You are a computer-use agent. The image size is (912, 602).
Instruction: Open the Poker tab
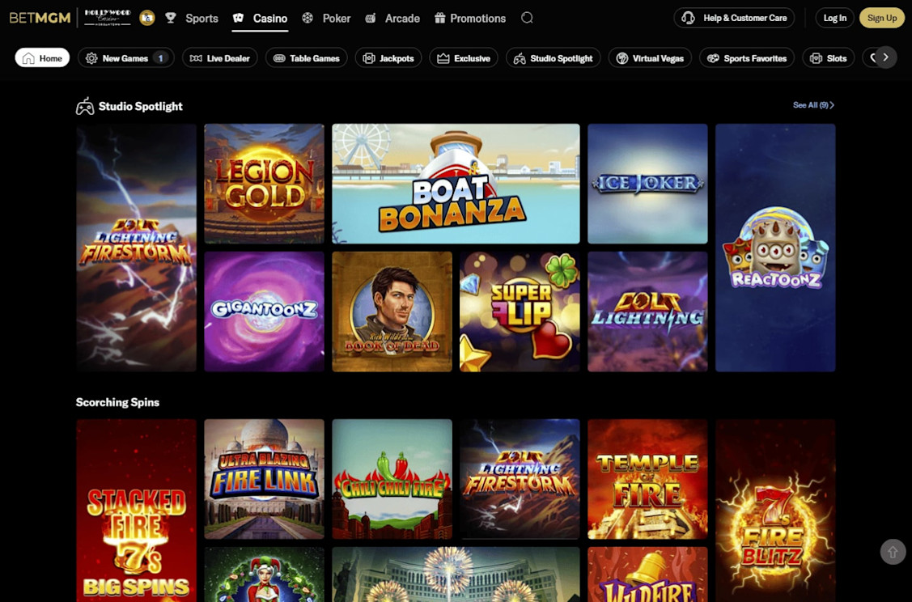coord(326,19)
